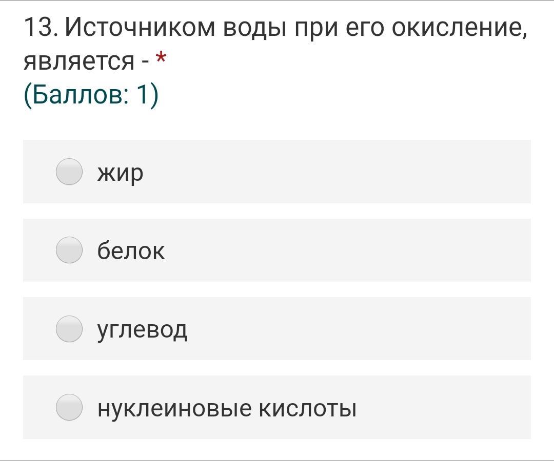Click the word Источником in the question

click(140, 27)
